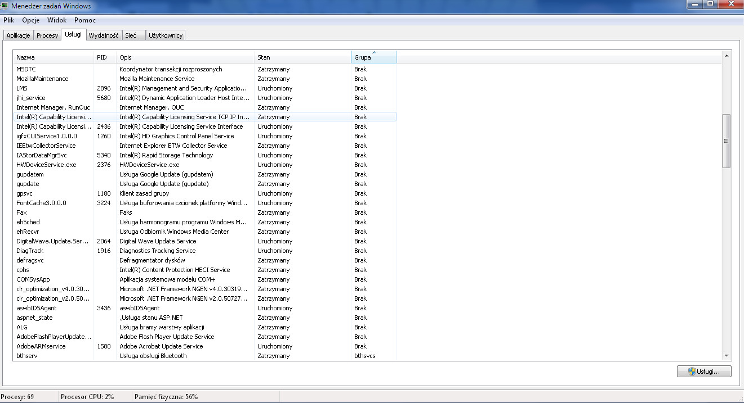This screenshot has width=744, height=403.
Task: Select the jhi_service row
Action: [205, 98]
